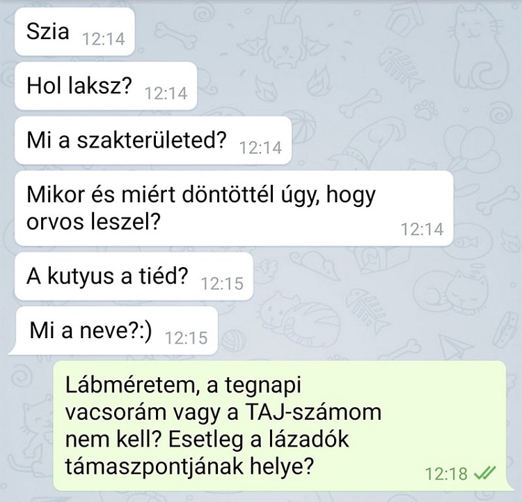The width and height of the screenshot is (522, 502).
Task: Click the timestamp next to 'Mi a szakterületed?'
Action: point(260,148)
